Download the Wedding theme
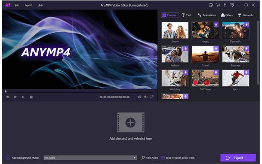The image size is (262, 164). click(x=186, y=73)
